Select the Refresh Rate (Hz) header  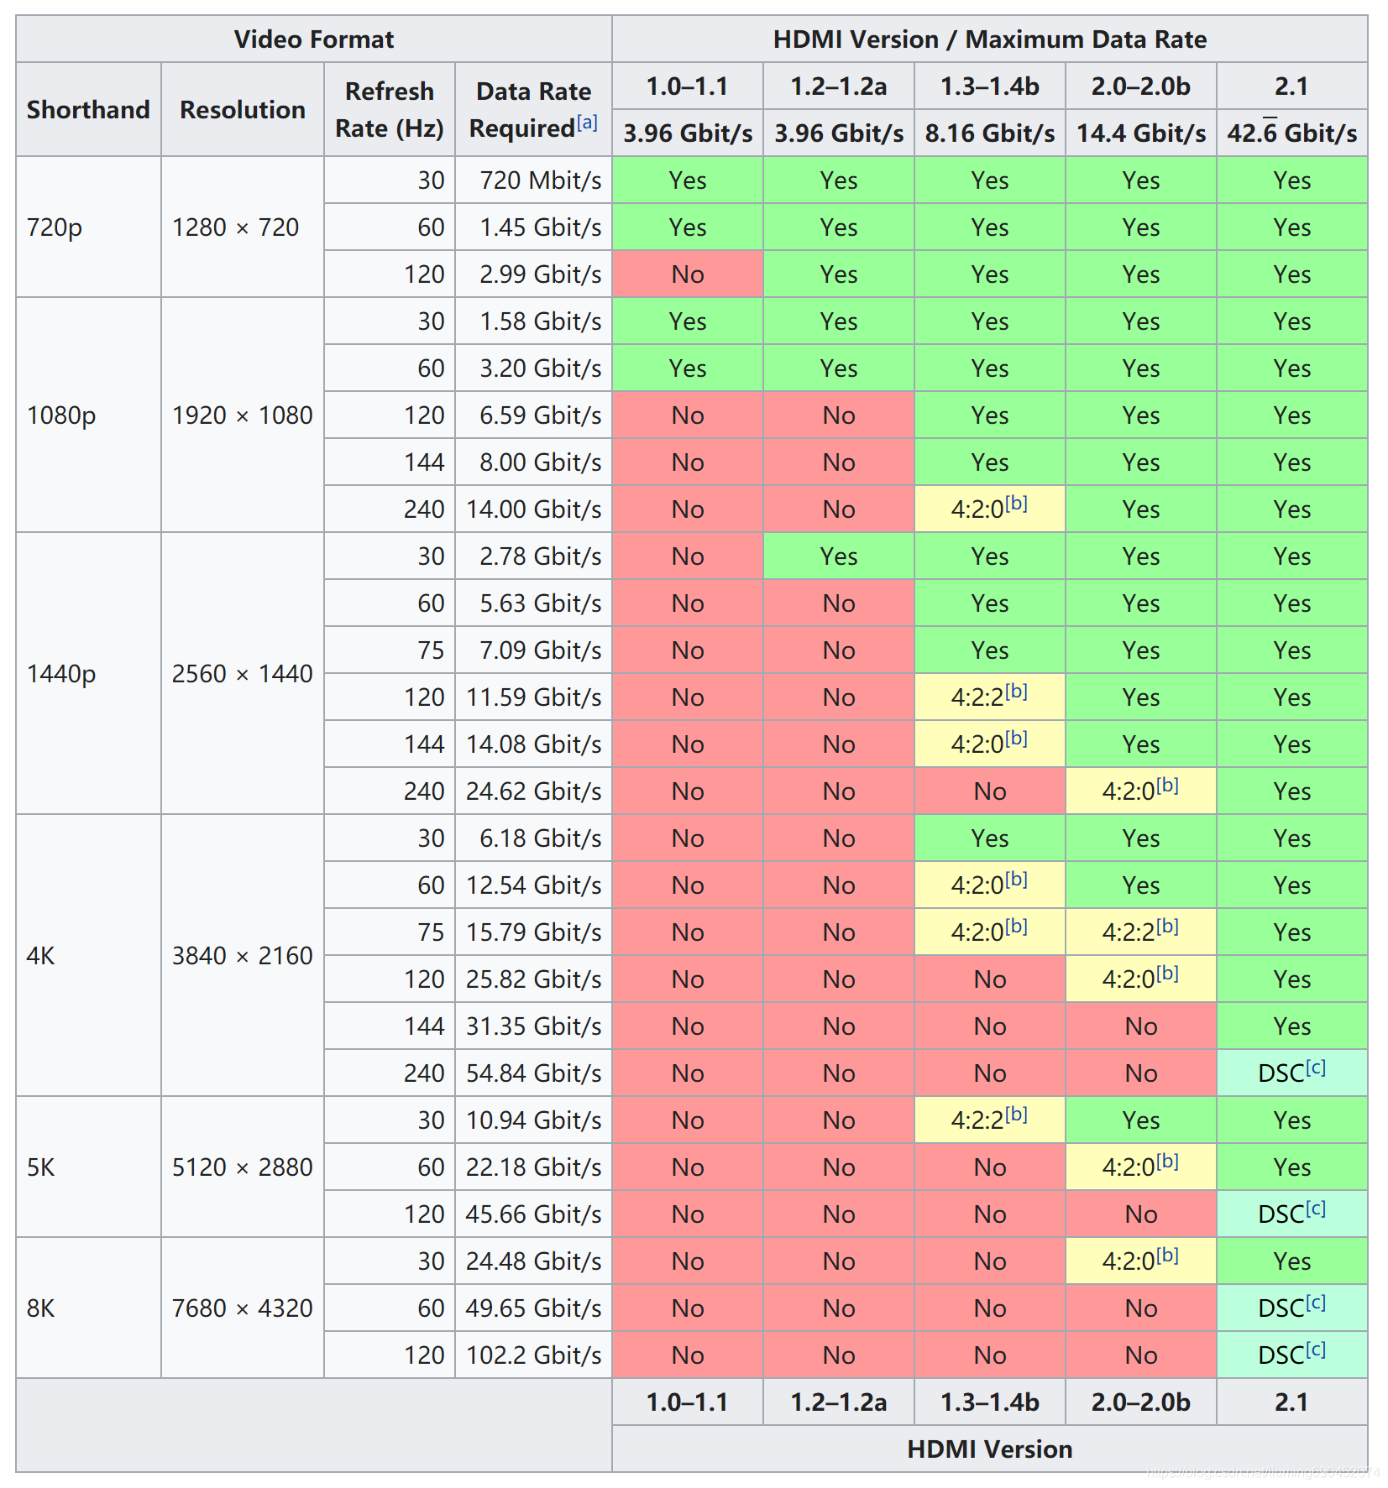point(390,109)
